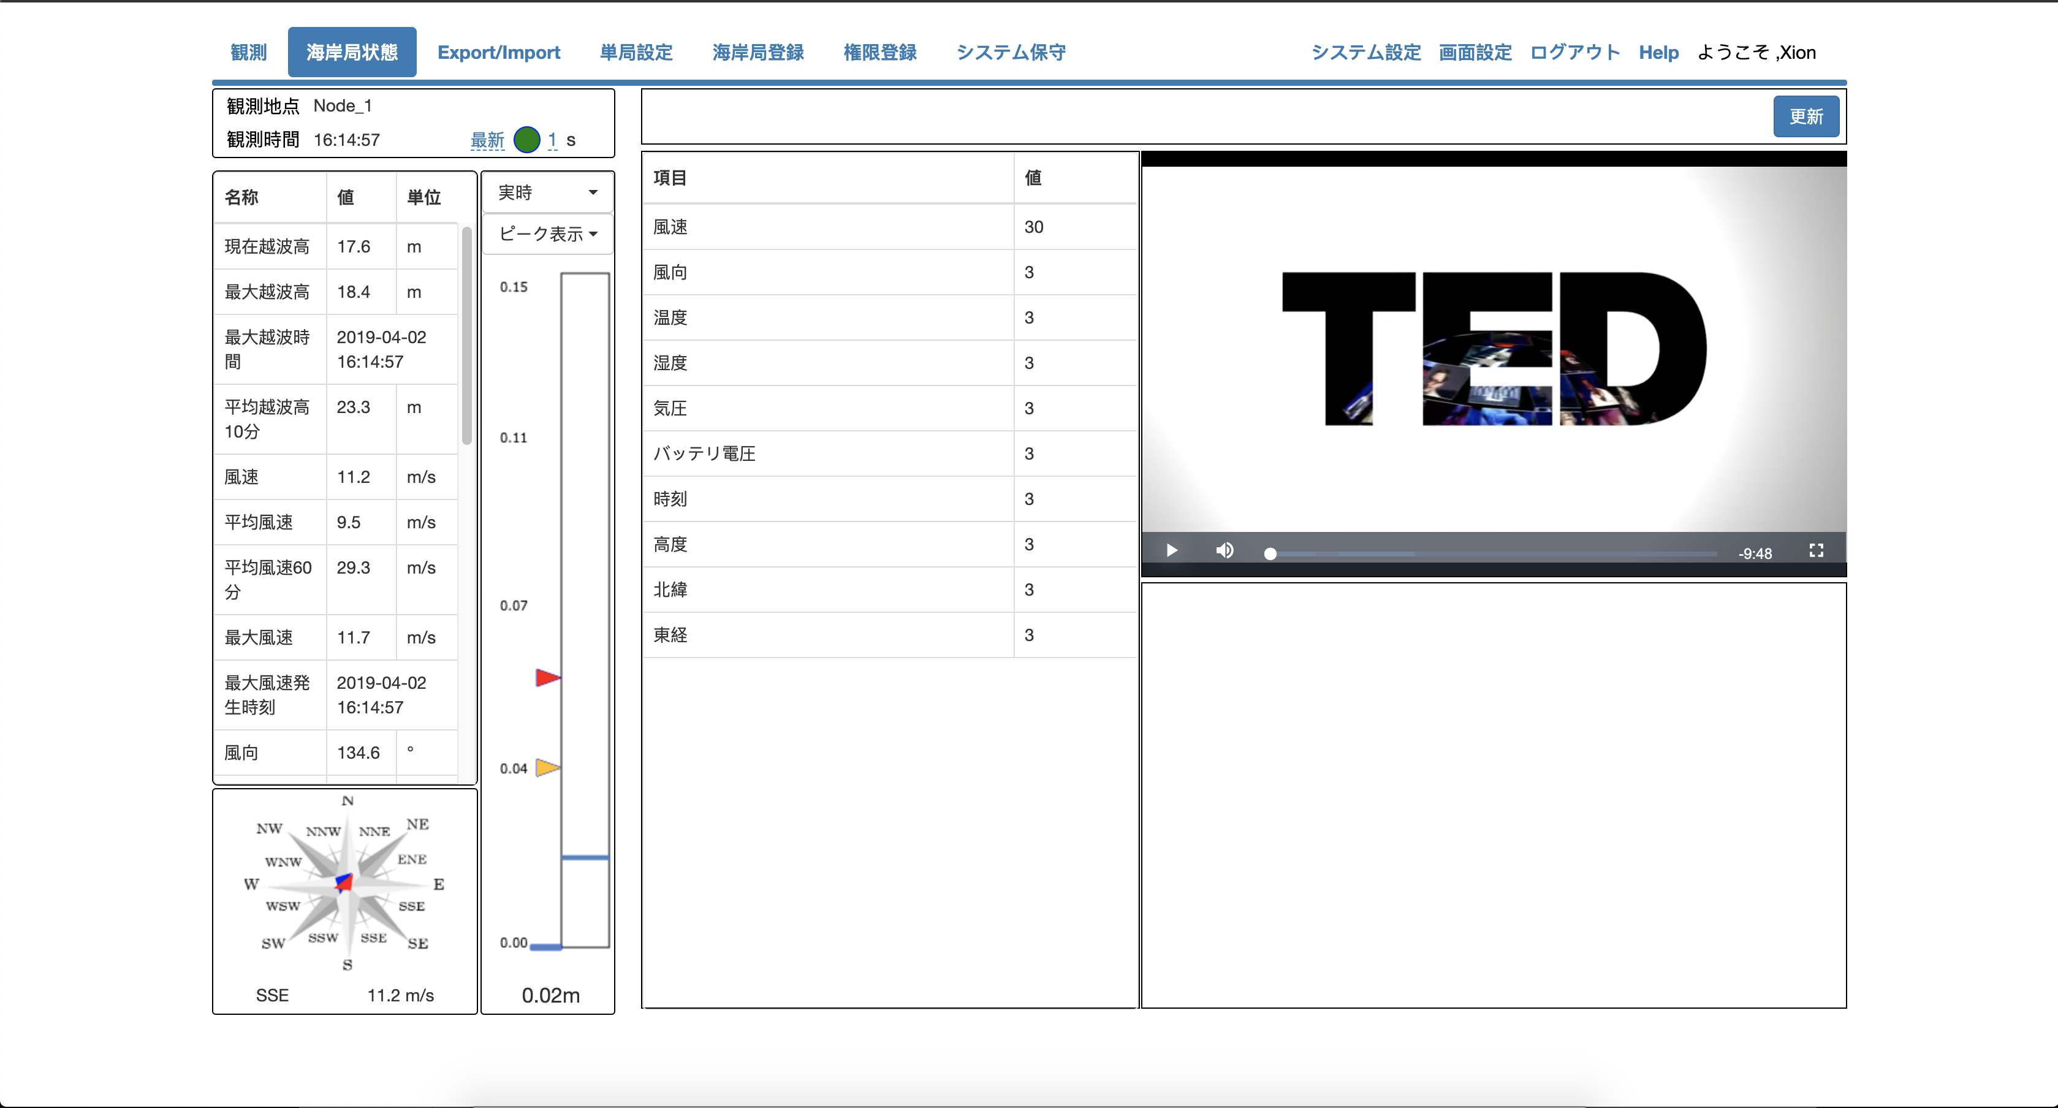
Task: Click the blue level line in gauge
Action: [x=585, y=858]
